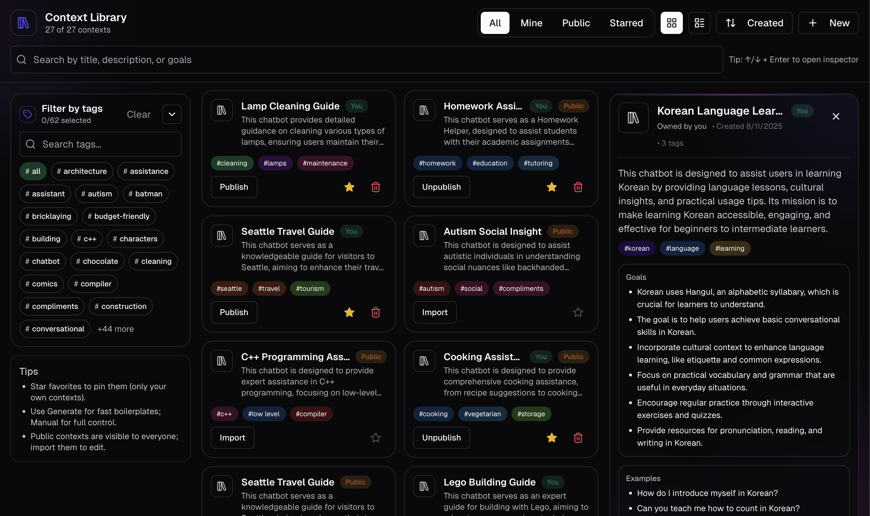Select the Mine filter tab
This screenshot has height=516, width=870.
531,23
